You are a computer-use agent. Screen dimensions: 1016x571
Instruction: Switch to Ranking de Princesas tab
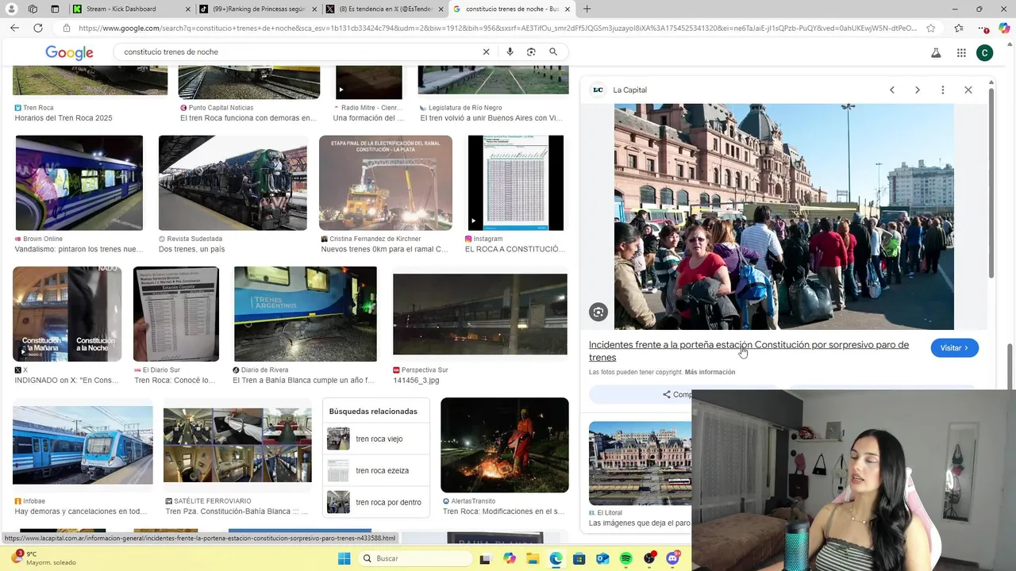[260, 9]
